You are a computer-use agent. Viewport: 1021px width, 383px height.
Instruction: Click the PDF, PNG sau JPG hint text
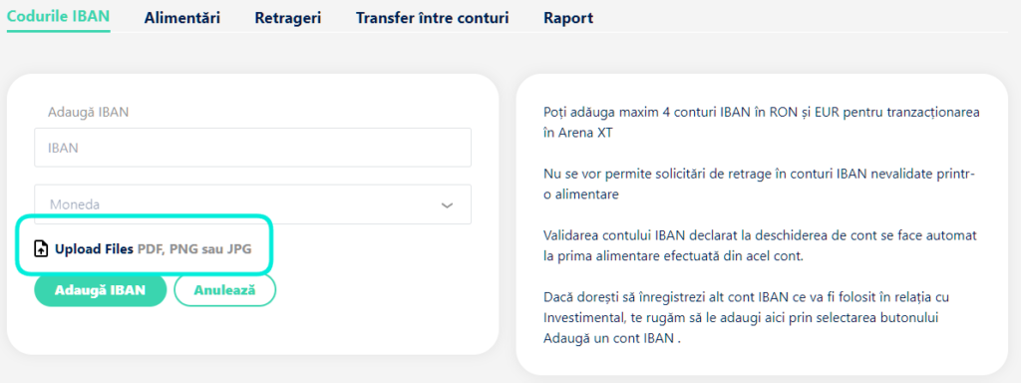pos(194,248)
